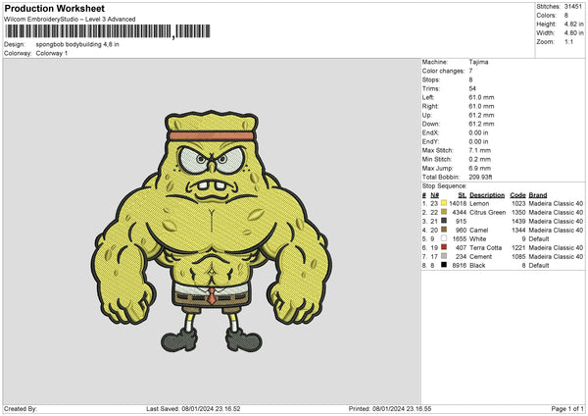Image resolution: width=588 pixels, height=416 pixels.
Task: Click the 'Citrus Green' description text
Action: coord(487,213)
